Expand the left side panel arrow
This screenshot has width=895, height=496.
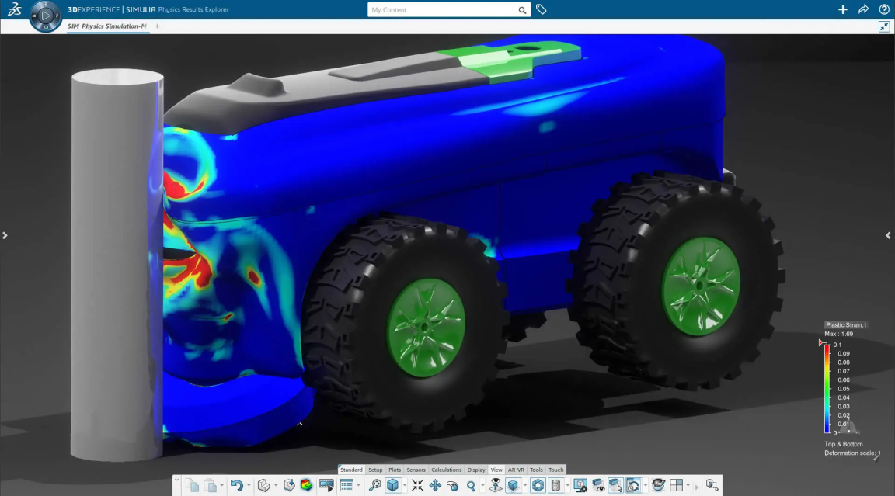[x=5, y=235]
